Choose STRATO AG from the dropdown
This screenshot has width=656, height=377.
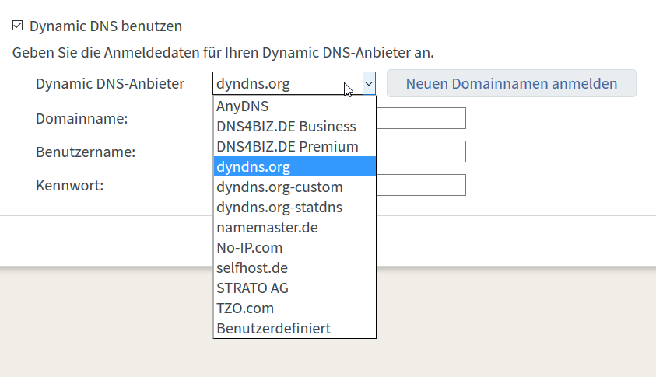click(x=294, y=288)
